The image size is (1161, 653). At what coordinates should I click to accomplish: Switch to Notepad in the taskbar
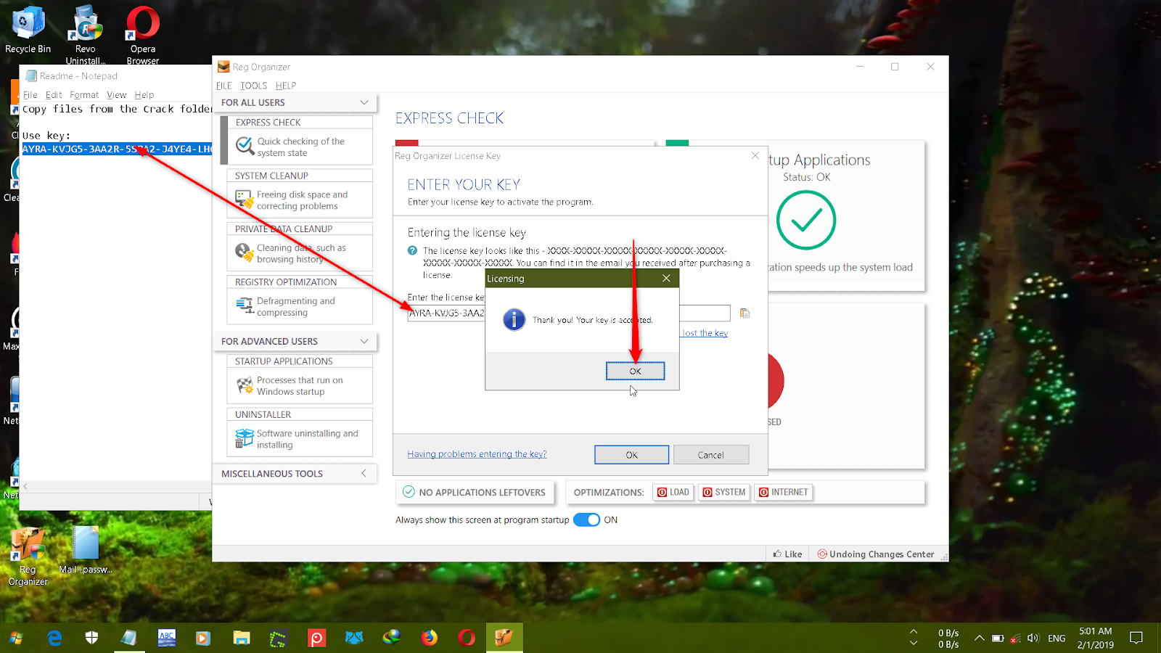(x=129, y=638)
